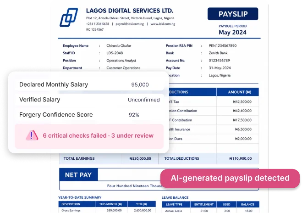The image size is (302, 213).
Task: Click the Forgery Confidence Score label
Action: [x=56, y=115]
